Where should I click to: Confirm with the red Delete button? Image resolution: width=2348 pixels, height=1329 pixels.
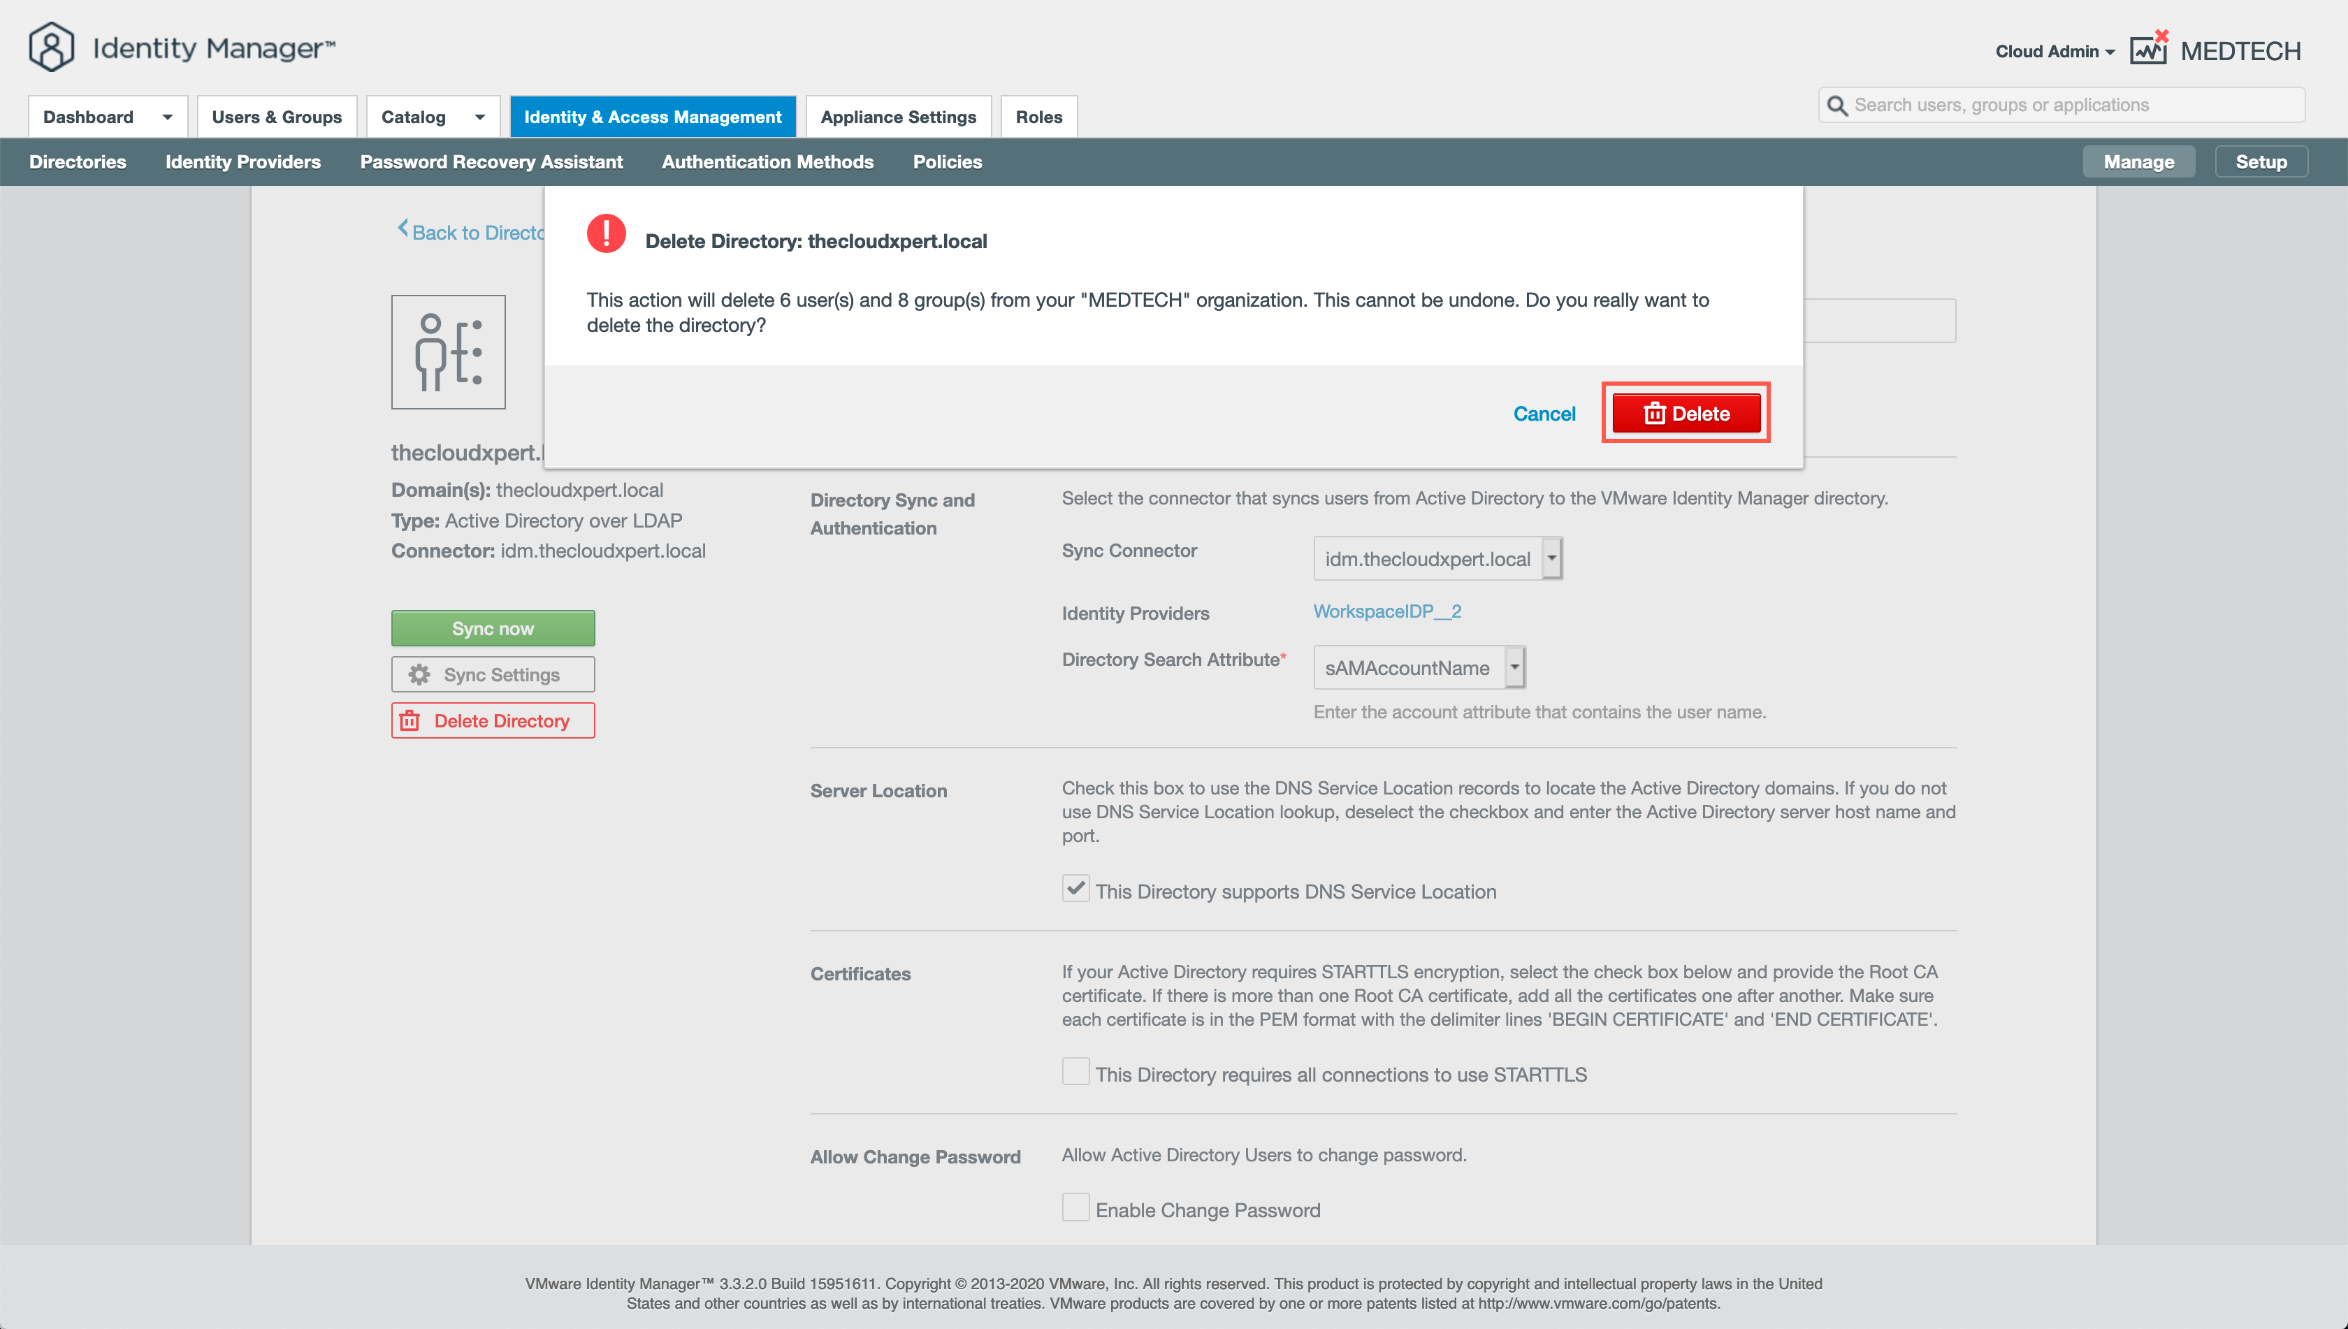(x=1686, y=414)
